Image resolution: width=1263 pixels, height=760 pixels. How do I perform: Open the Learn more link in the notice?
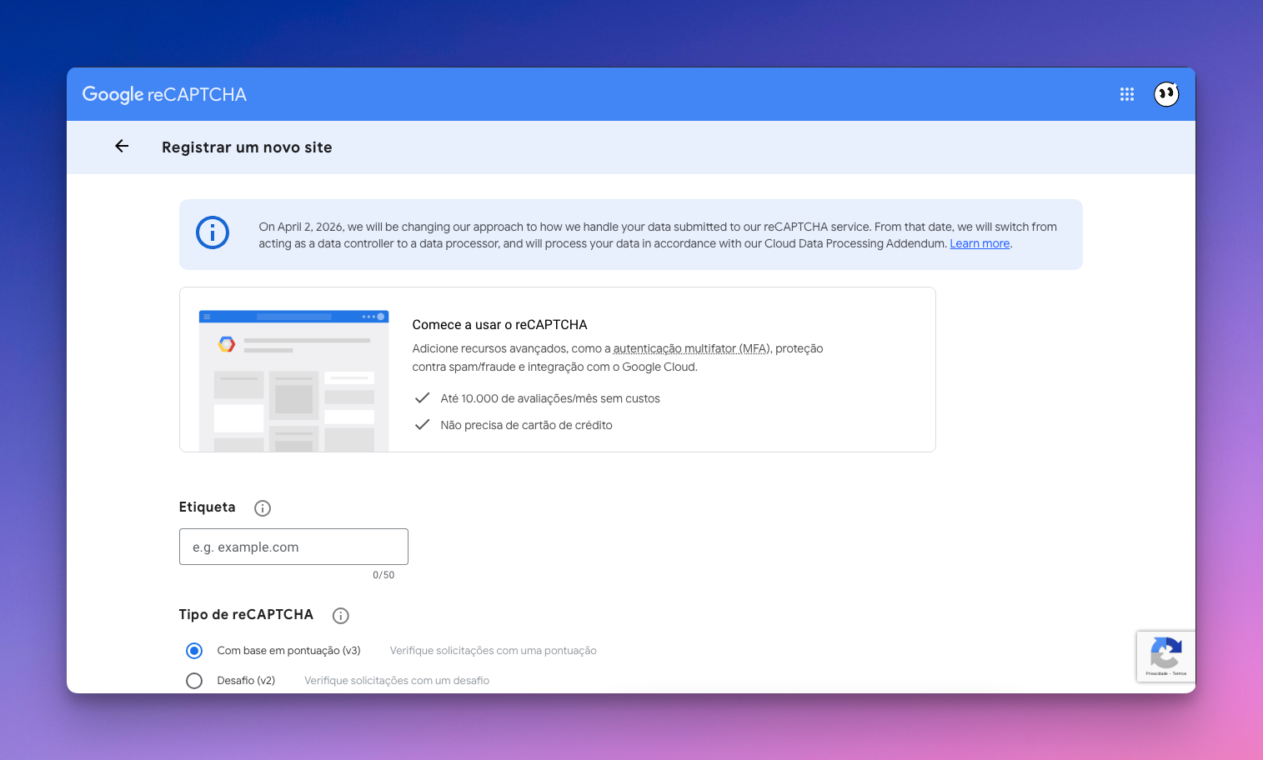coord(980,244)
